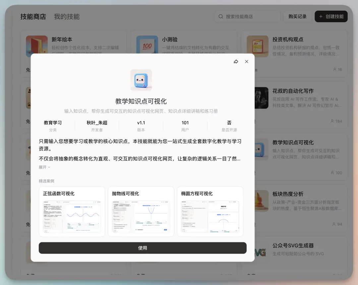
Task: Click the share arrow icon in dialog
Action: pos(236,61)
